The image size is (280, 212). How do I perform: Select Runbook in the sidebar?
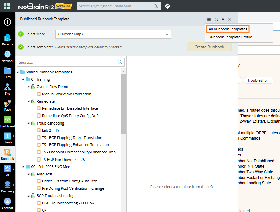(x=7, y=154)
